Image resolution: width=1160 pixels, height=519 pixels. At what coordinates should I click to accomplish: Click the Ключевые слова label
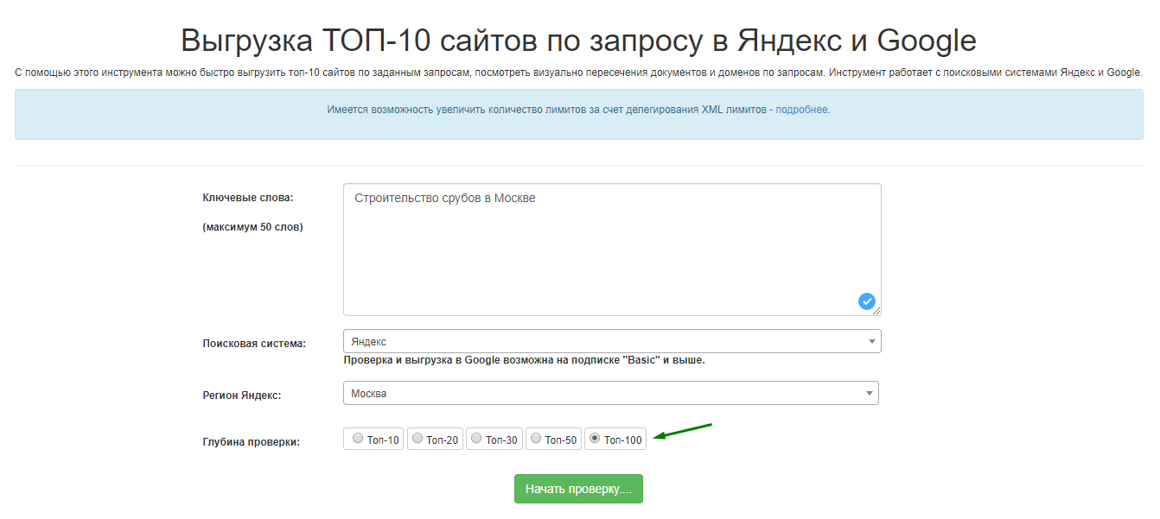pos(248,198)
